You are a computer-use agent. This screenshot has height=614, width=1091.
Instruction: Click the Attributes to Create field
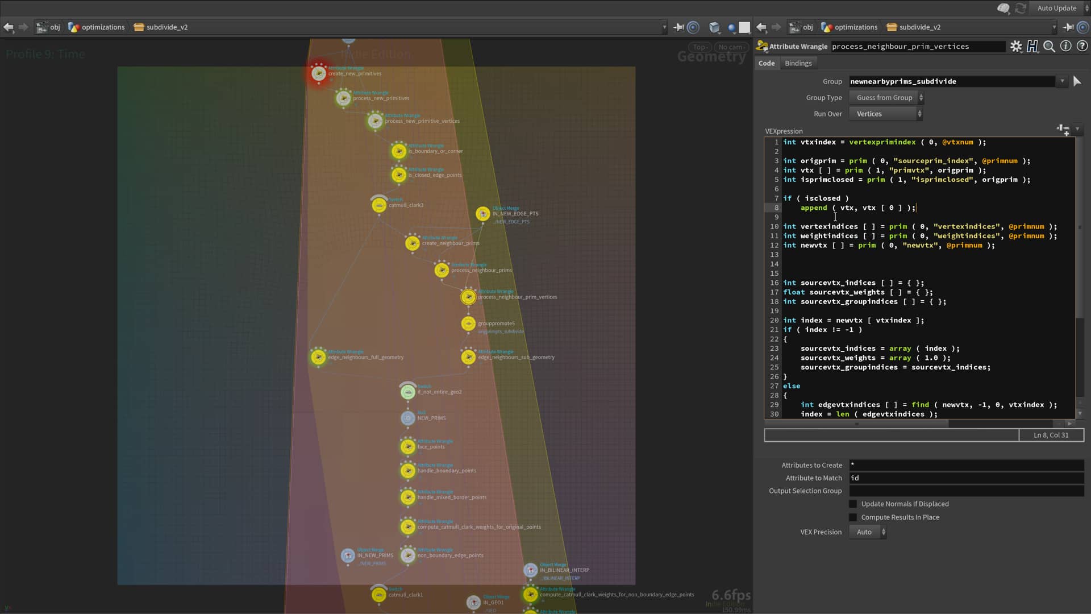point(966,465)
